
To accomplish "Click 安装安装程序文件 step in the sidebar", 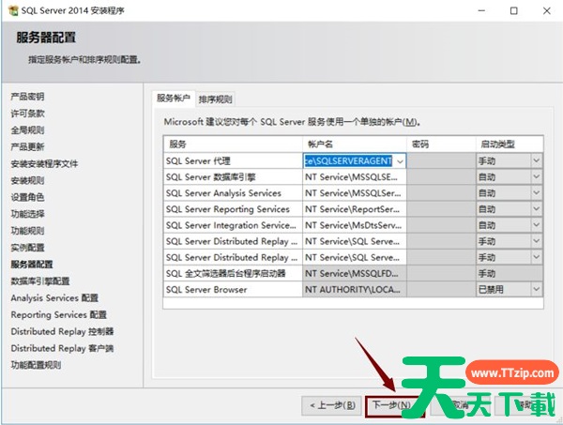I will tap(44, 163).
